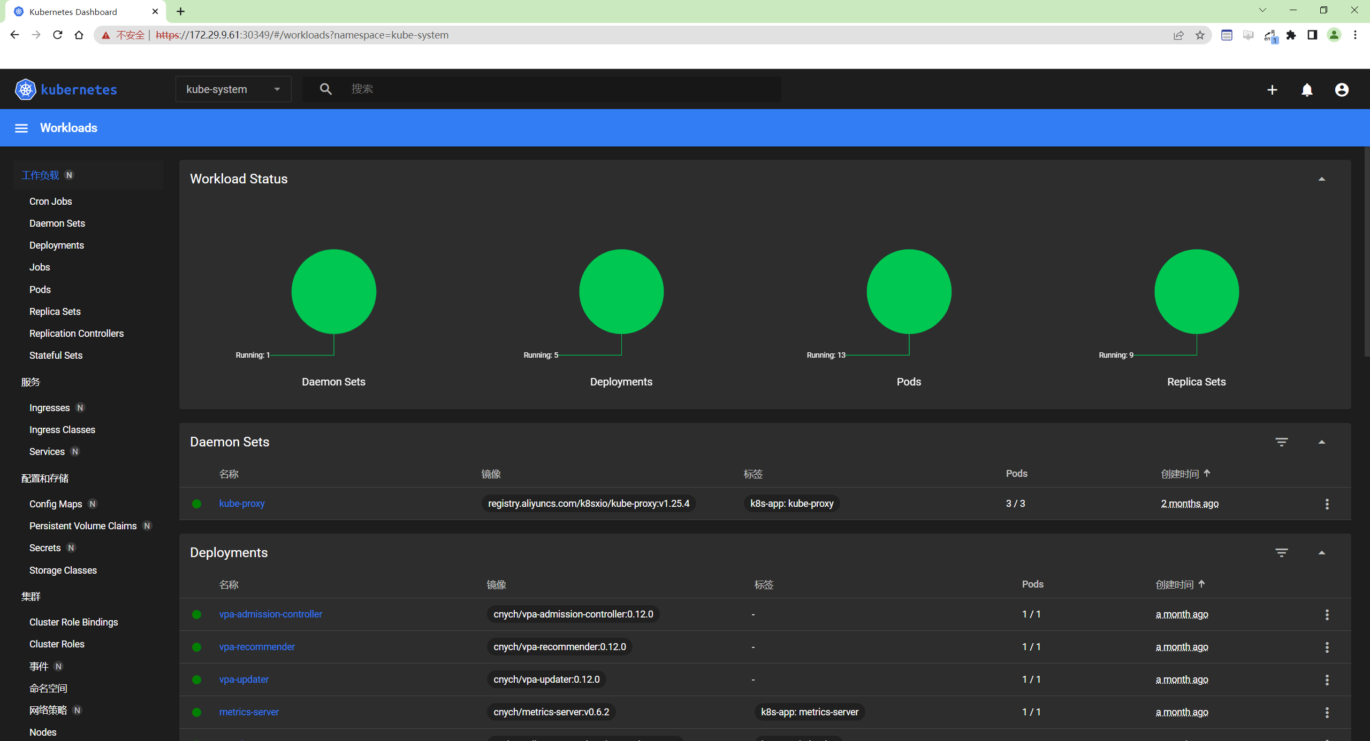Viewport: 1370px width, 741px height.
Task: Open actions menu for vpa-recommender
Action: click(x=1327, y=647)
